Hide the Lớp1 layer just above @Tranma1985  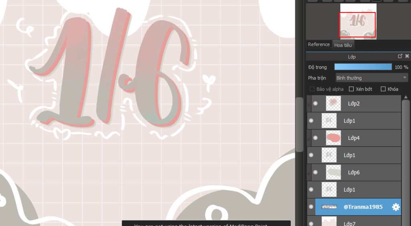(x=311, y=190)
